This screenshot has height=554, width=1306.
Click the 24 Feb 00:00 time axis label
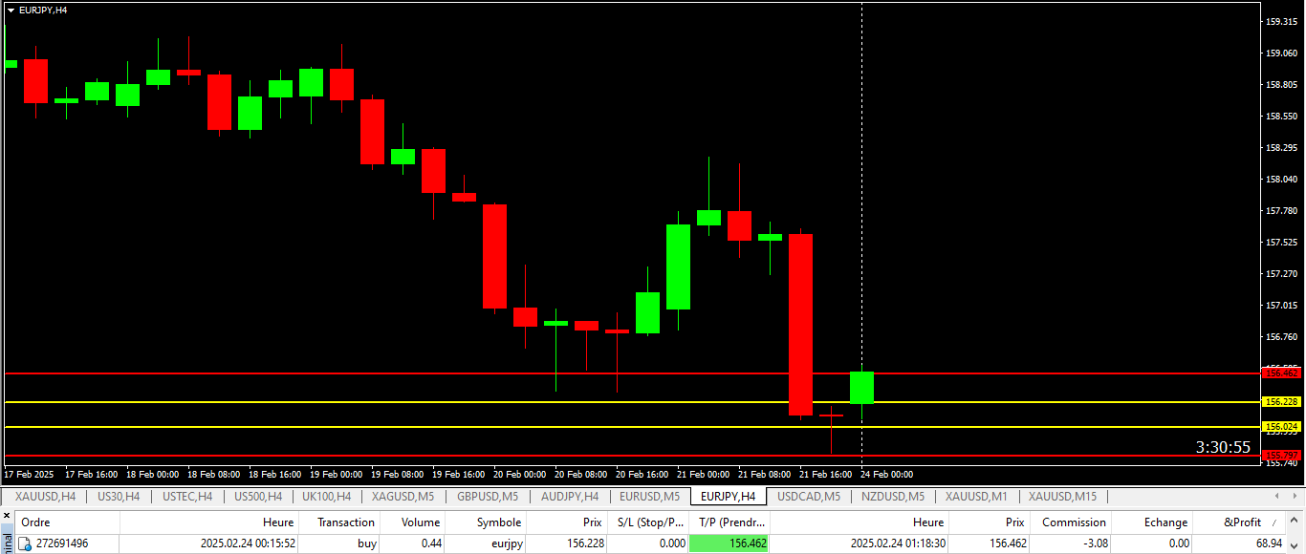[x=886, y=475]
